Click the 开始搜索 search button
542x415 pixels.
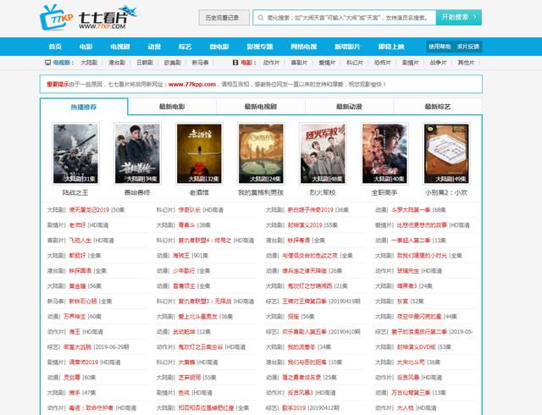coord(459,17)
